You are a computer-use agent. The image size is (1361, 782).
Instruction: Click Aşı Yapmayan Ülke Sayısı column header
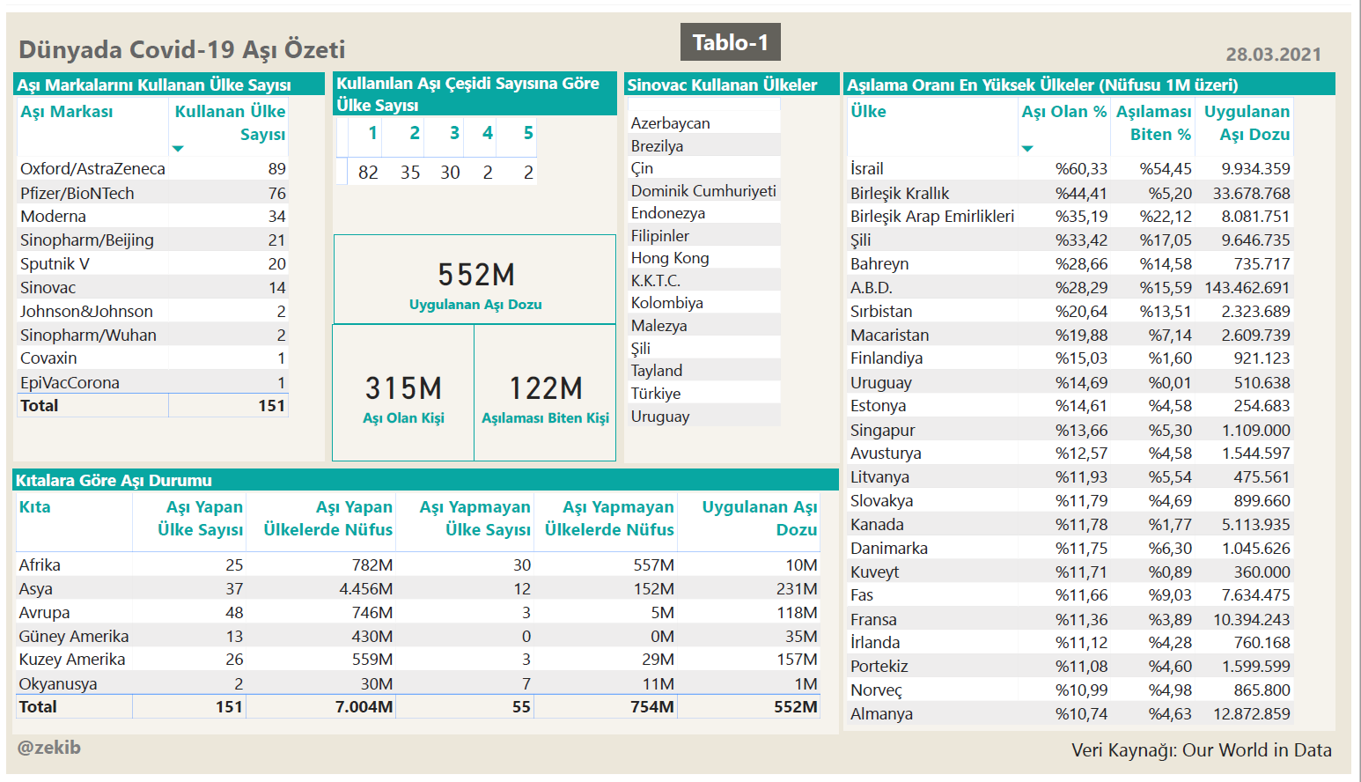tap(475, 519)
